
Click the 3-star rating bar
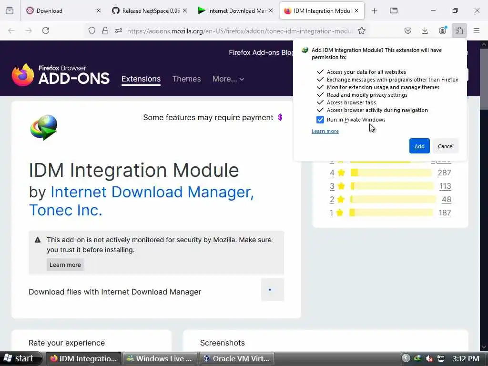392,186
